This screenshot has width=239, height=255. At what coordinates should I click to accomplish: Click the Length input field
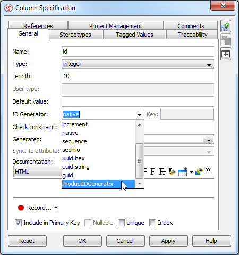[x=138, y=76]
